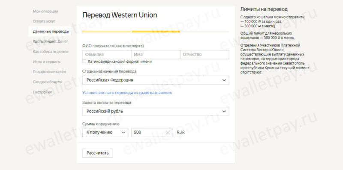Go to 'Игры и сервисы' section

click(47, 62)
